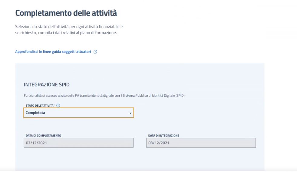Click the STATO DELL'ATTIVITÀ field label
This screenshot has width=297, height=172.
(40, 105)
